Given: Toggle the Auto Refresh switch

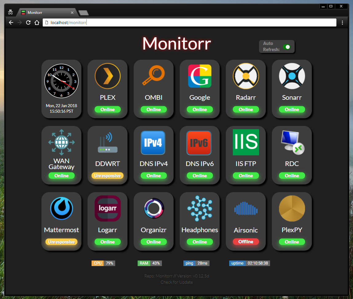Looking at the screenshot, I should (287, 47).
